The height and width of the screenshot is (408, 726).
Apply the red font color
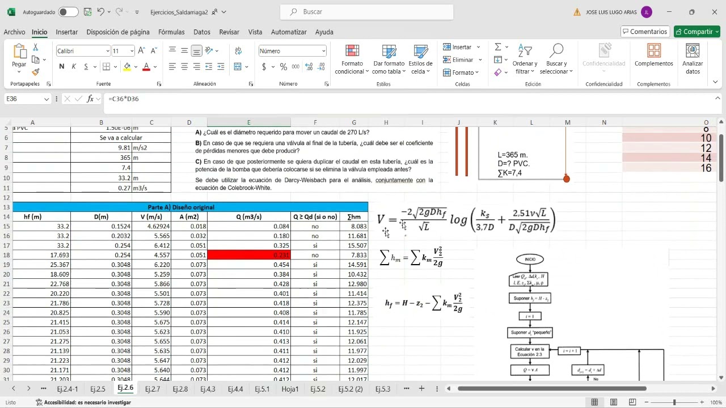pos(146,67)
